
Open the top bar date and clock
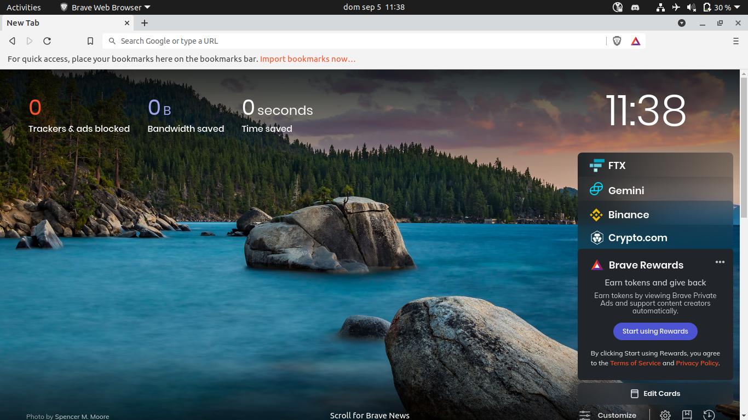(374, 7)
